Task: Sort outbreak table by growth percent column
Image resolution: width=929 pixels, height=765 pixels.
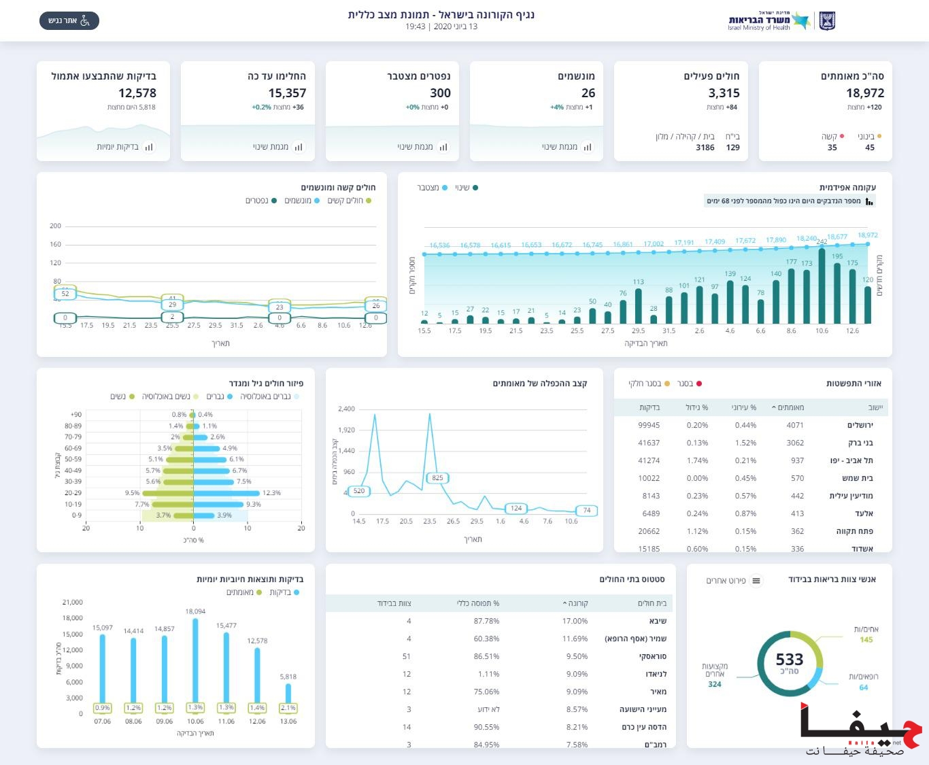Action: click(x=696, y=407)
